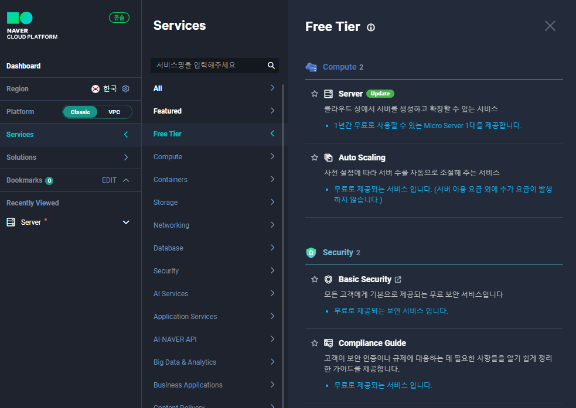Screen dimensions: 576x408
Task: Click the Compute cloud category icon
Action: pos(311,67)
